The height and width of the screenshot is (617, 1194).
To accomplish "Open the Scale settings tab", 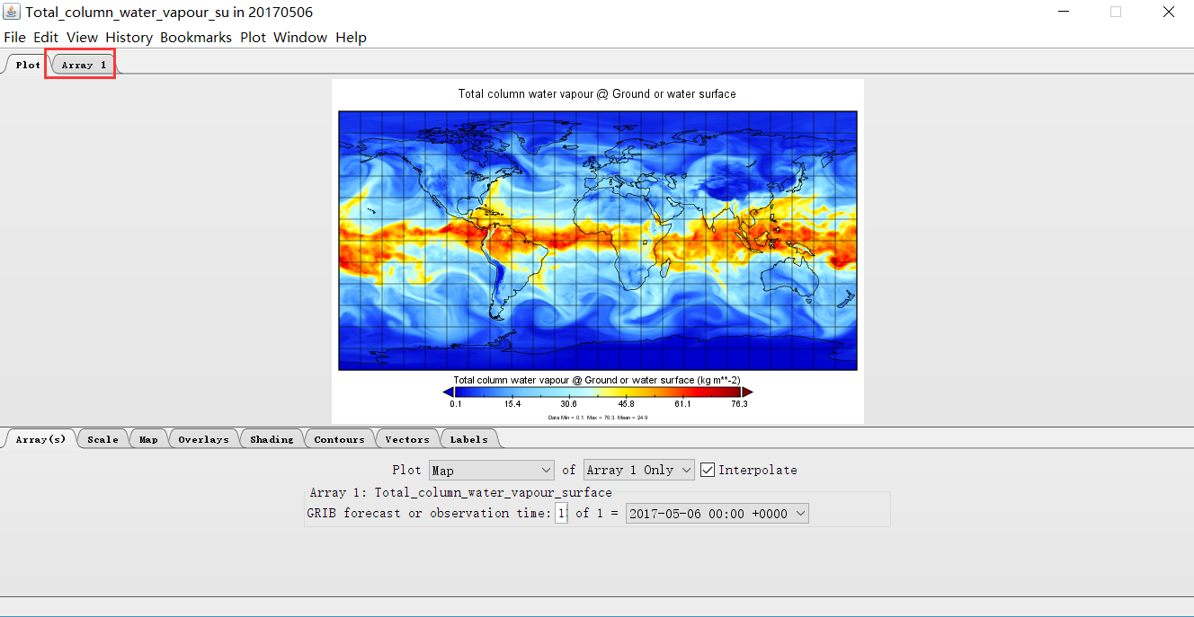I will [102, 438].
